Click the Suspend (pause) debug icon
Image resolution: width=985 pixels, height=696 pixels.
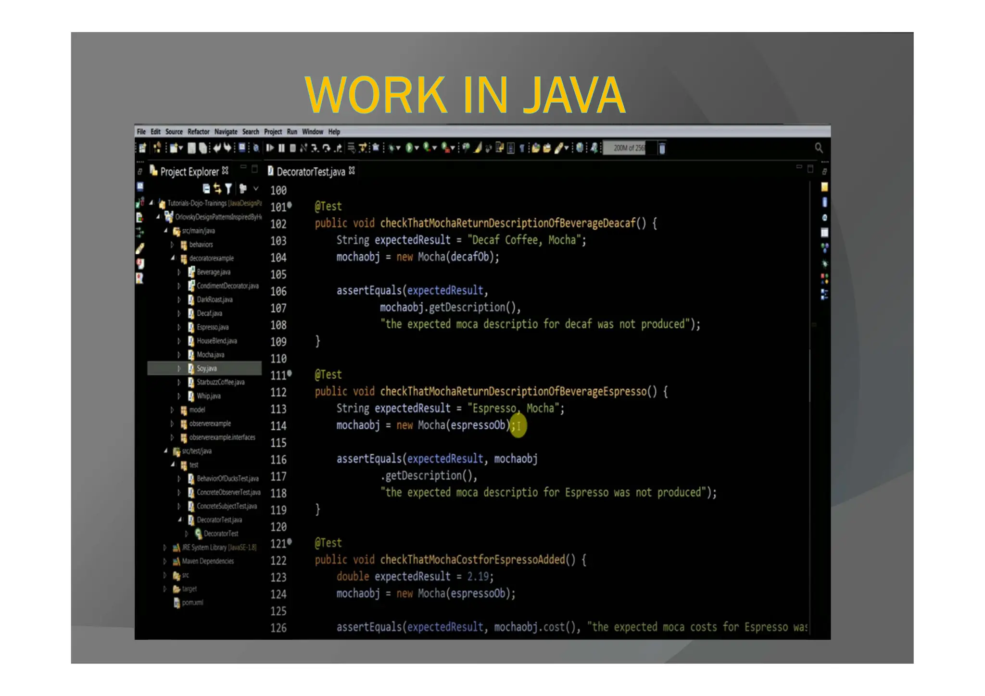[x=282, y=148]
